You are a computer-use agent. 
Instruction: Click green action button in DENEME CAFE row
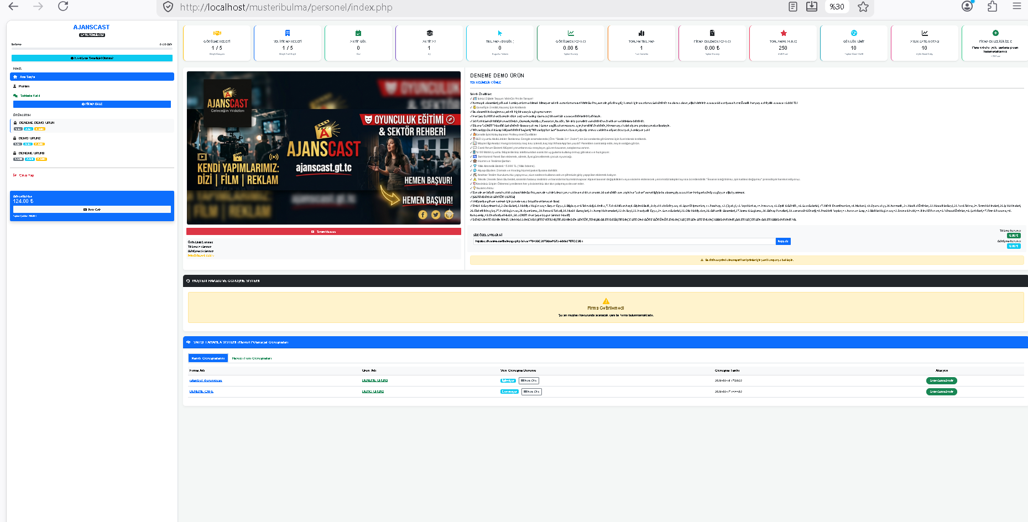click(x=942, y=391)
